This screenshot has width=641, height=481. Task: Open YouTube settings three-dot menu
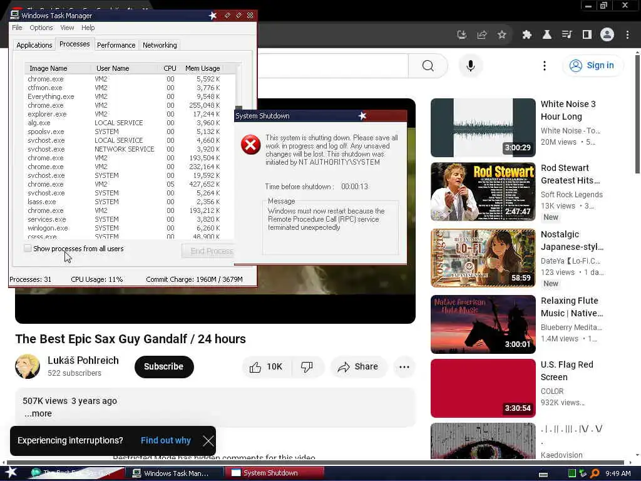tap(544, 66)
